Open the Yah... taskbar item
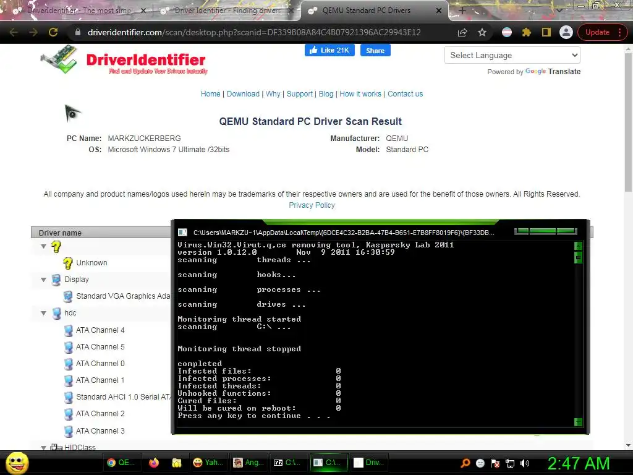 [x=208, y=463]
